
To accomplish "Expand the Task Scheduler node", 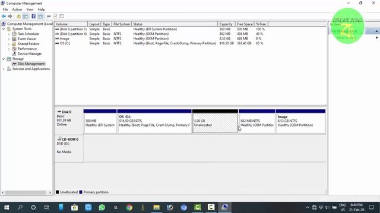I will pyautogui.click(x=9, y=34).
